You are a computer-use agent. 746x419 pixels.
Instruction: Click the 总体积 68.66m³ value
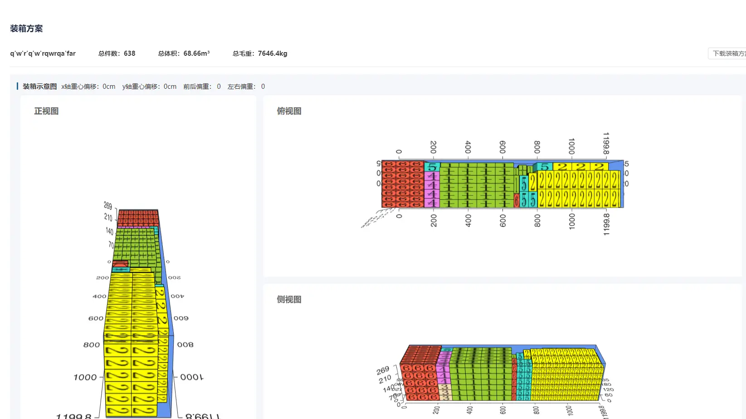coord(184,53)
